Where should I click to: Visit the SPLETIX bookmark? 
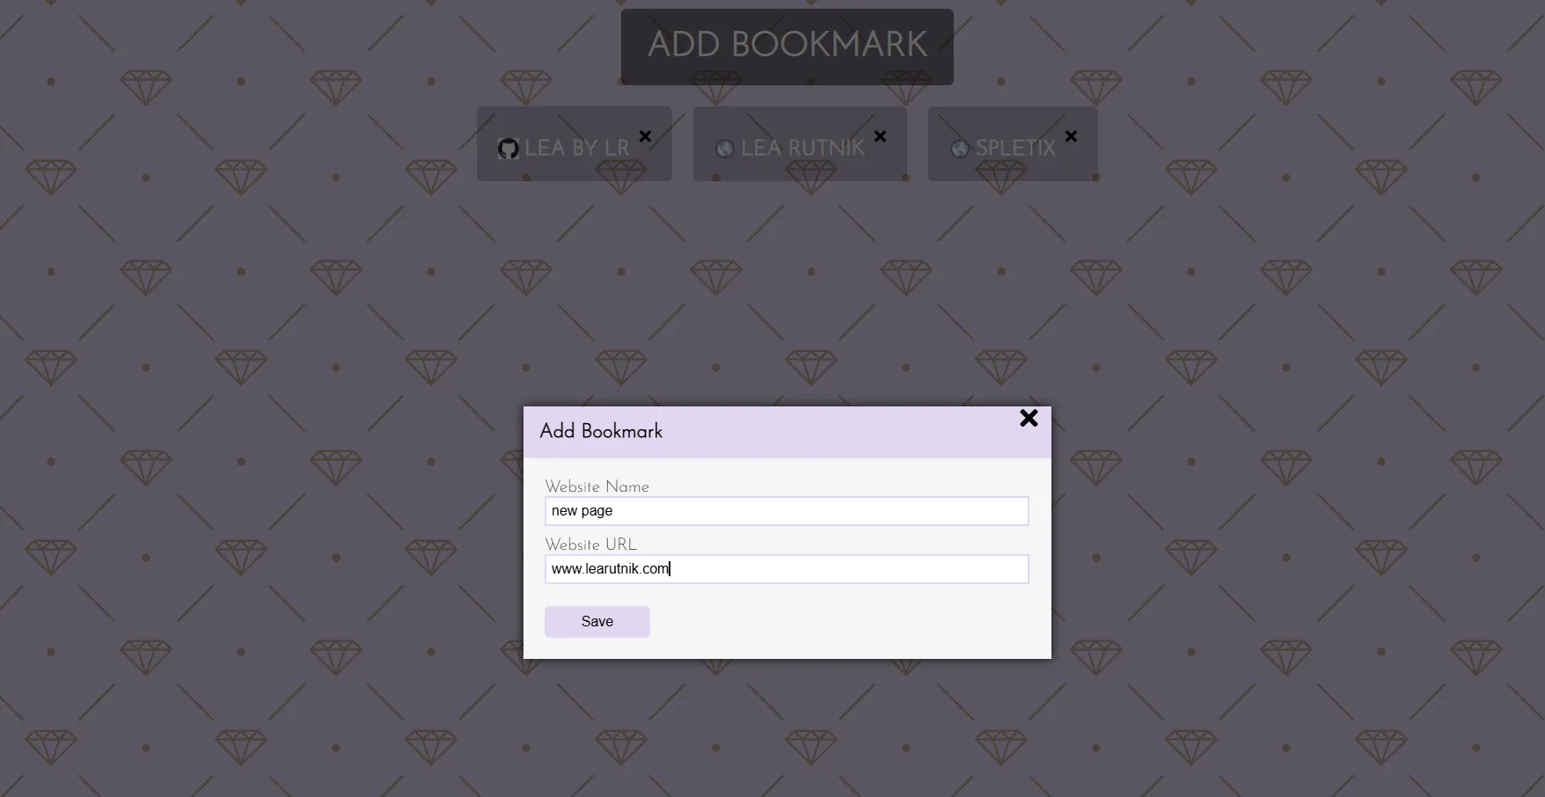pos(1016,148)
